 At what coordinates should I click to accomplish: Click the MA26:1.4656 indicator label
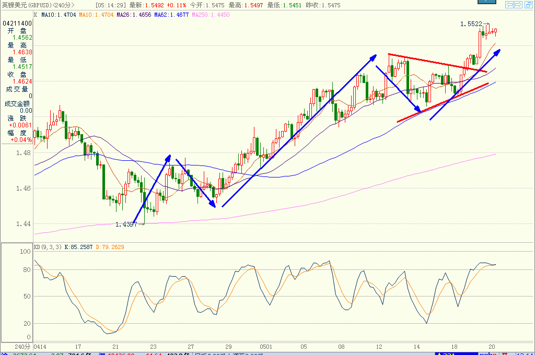tap(134, 15)
